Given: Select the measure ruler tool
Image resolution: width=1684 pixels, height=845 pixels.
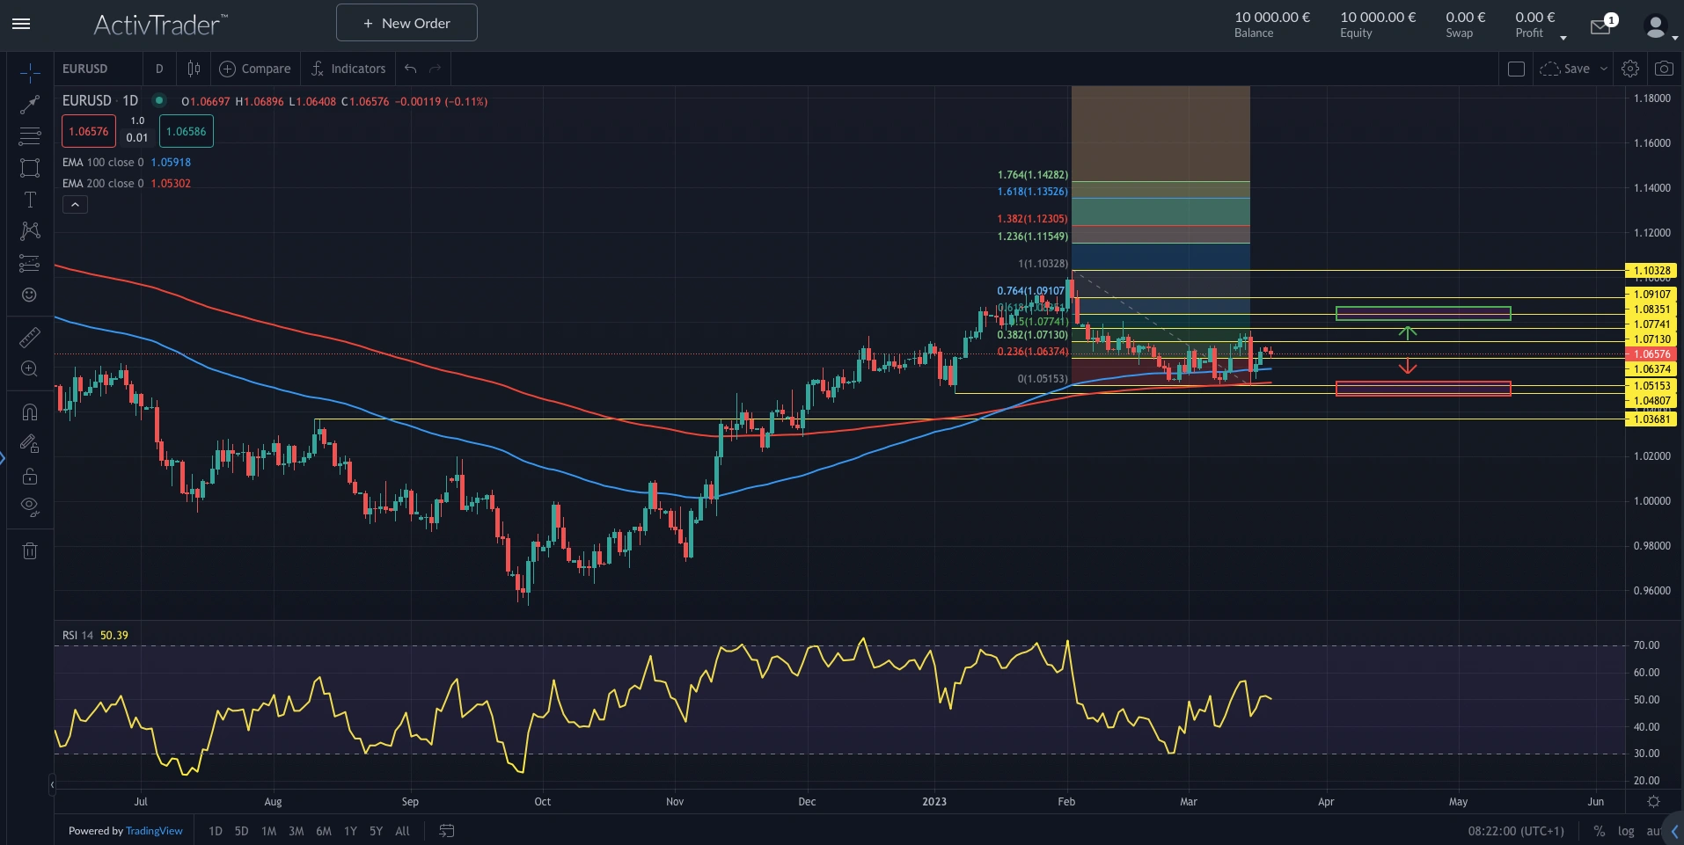Looking at the screenshot, I should coord(29,337).
